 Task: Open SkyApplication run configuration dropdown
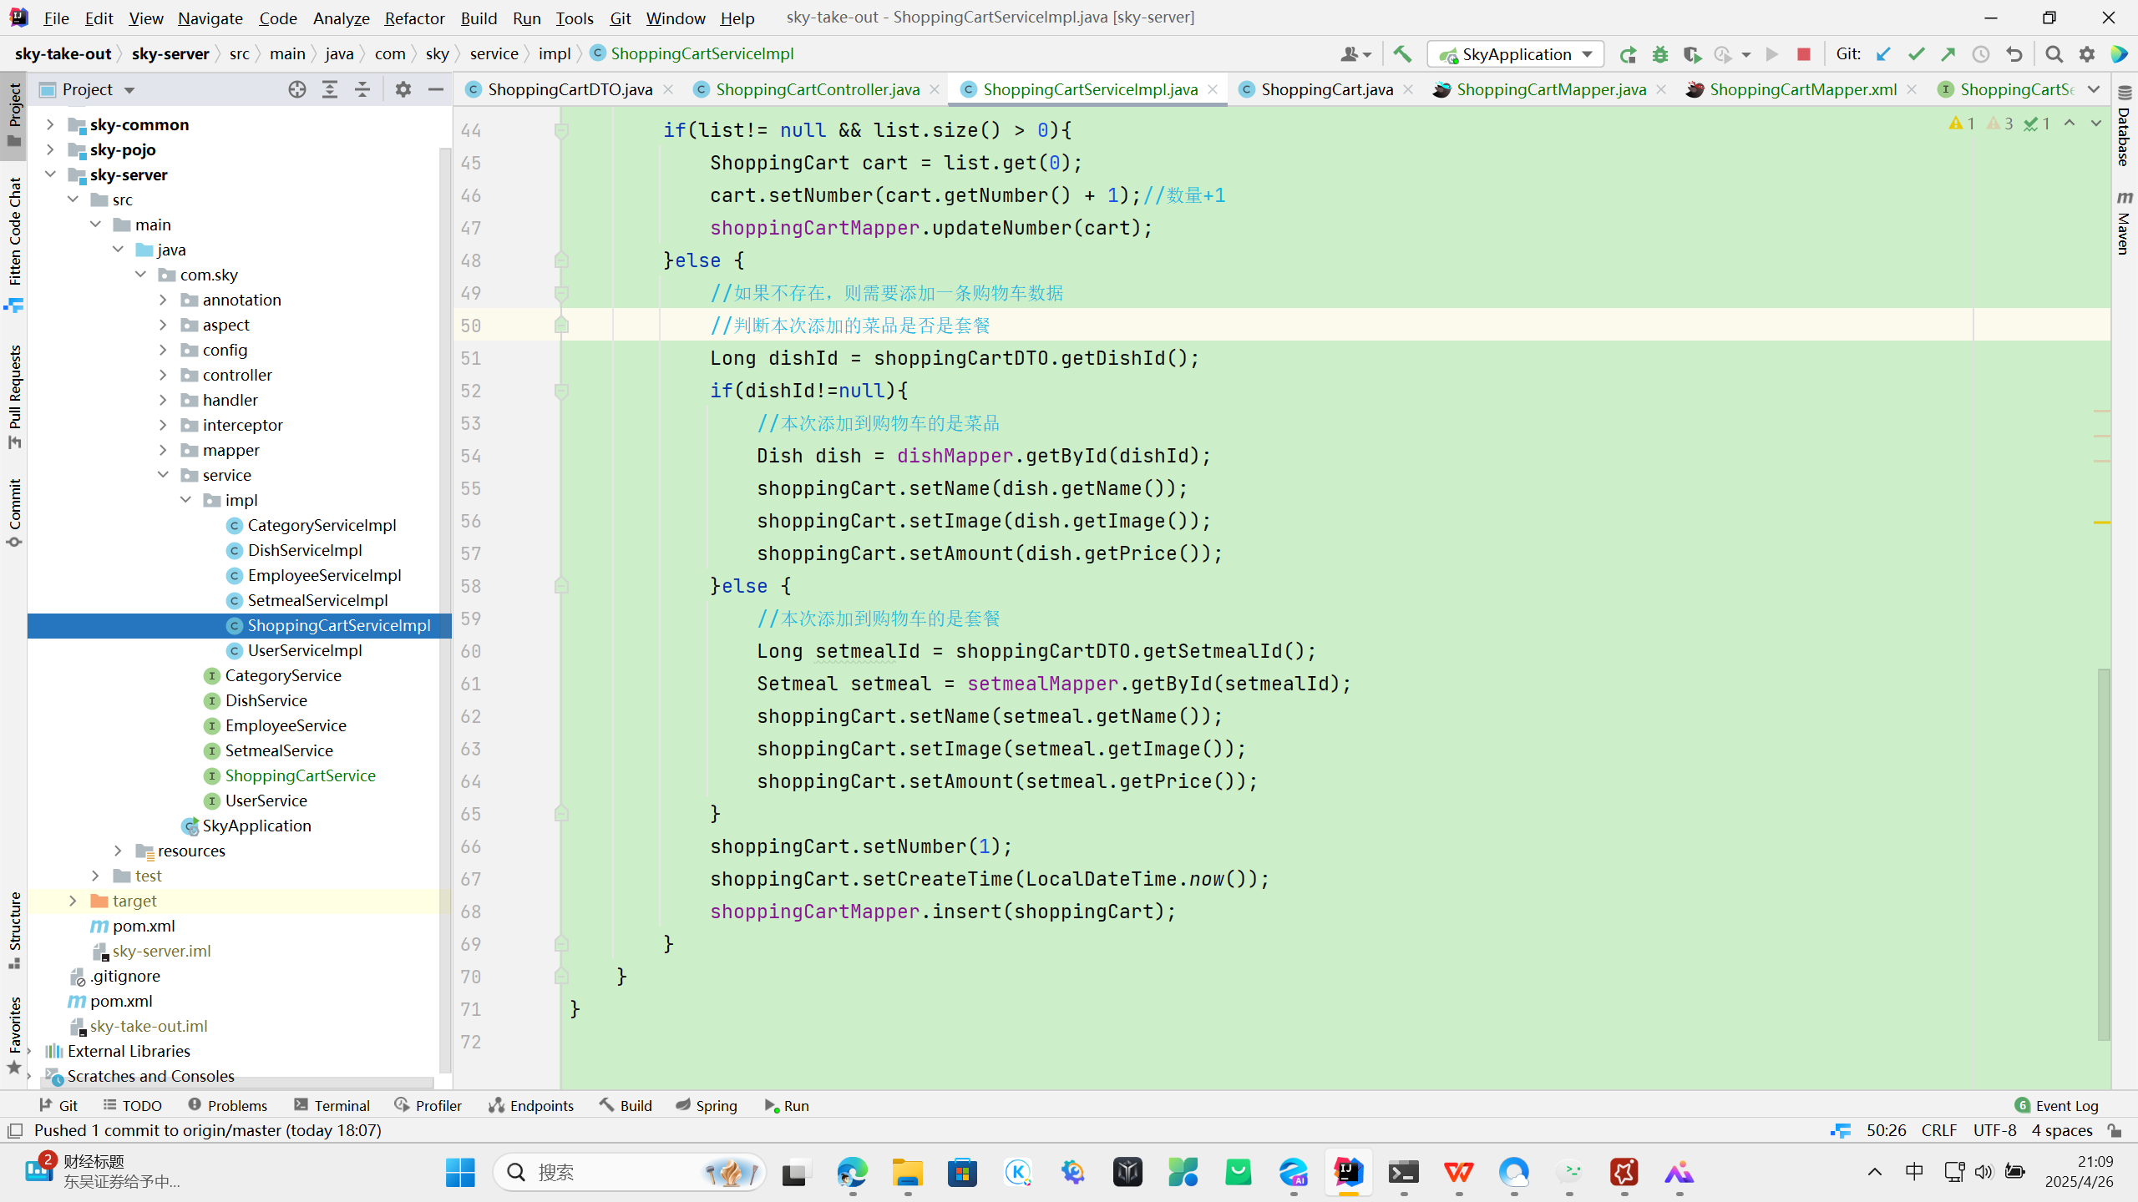point(1516,54)
